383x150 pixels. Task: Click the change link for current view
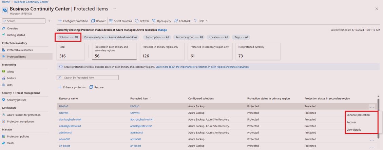click(x=162, y=30)
